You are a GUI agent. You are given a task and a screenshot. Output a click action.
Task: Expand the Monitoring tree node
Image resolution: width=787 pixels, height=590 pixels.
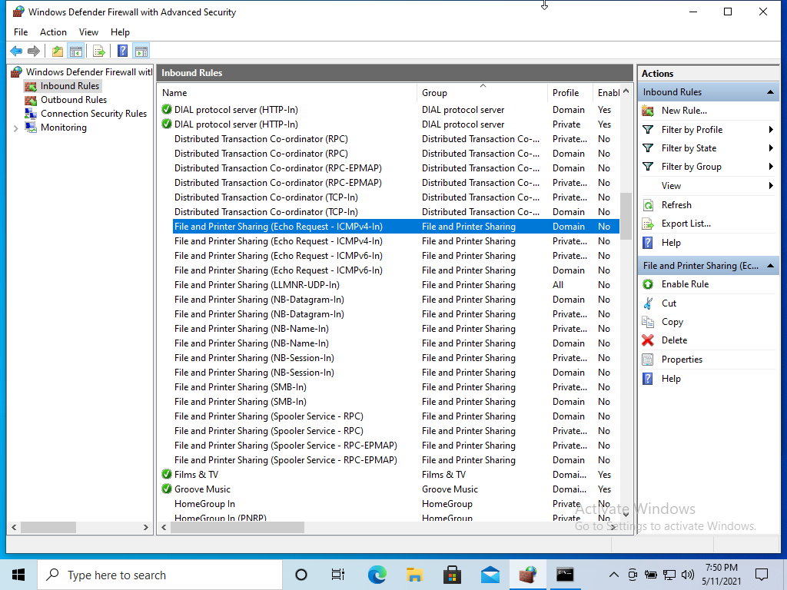click(15, 128)
